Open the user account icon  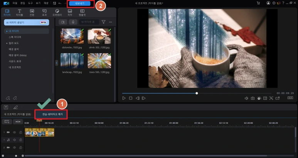268,3
